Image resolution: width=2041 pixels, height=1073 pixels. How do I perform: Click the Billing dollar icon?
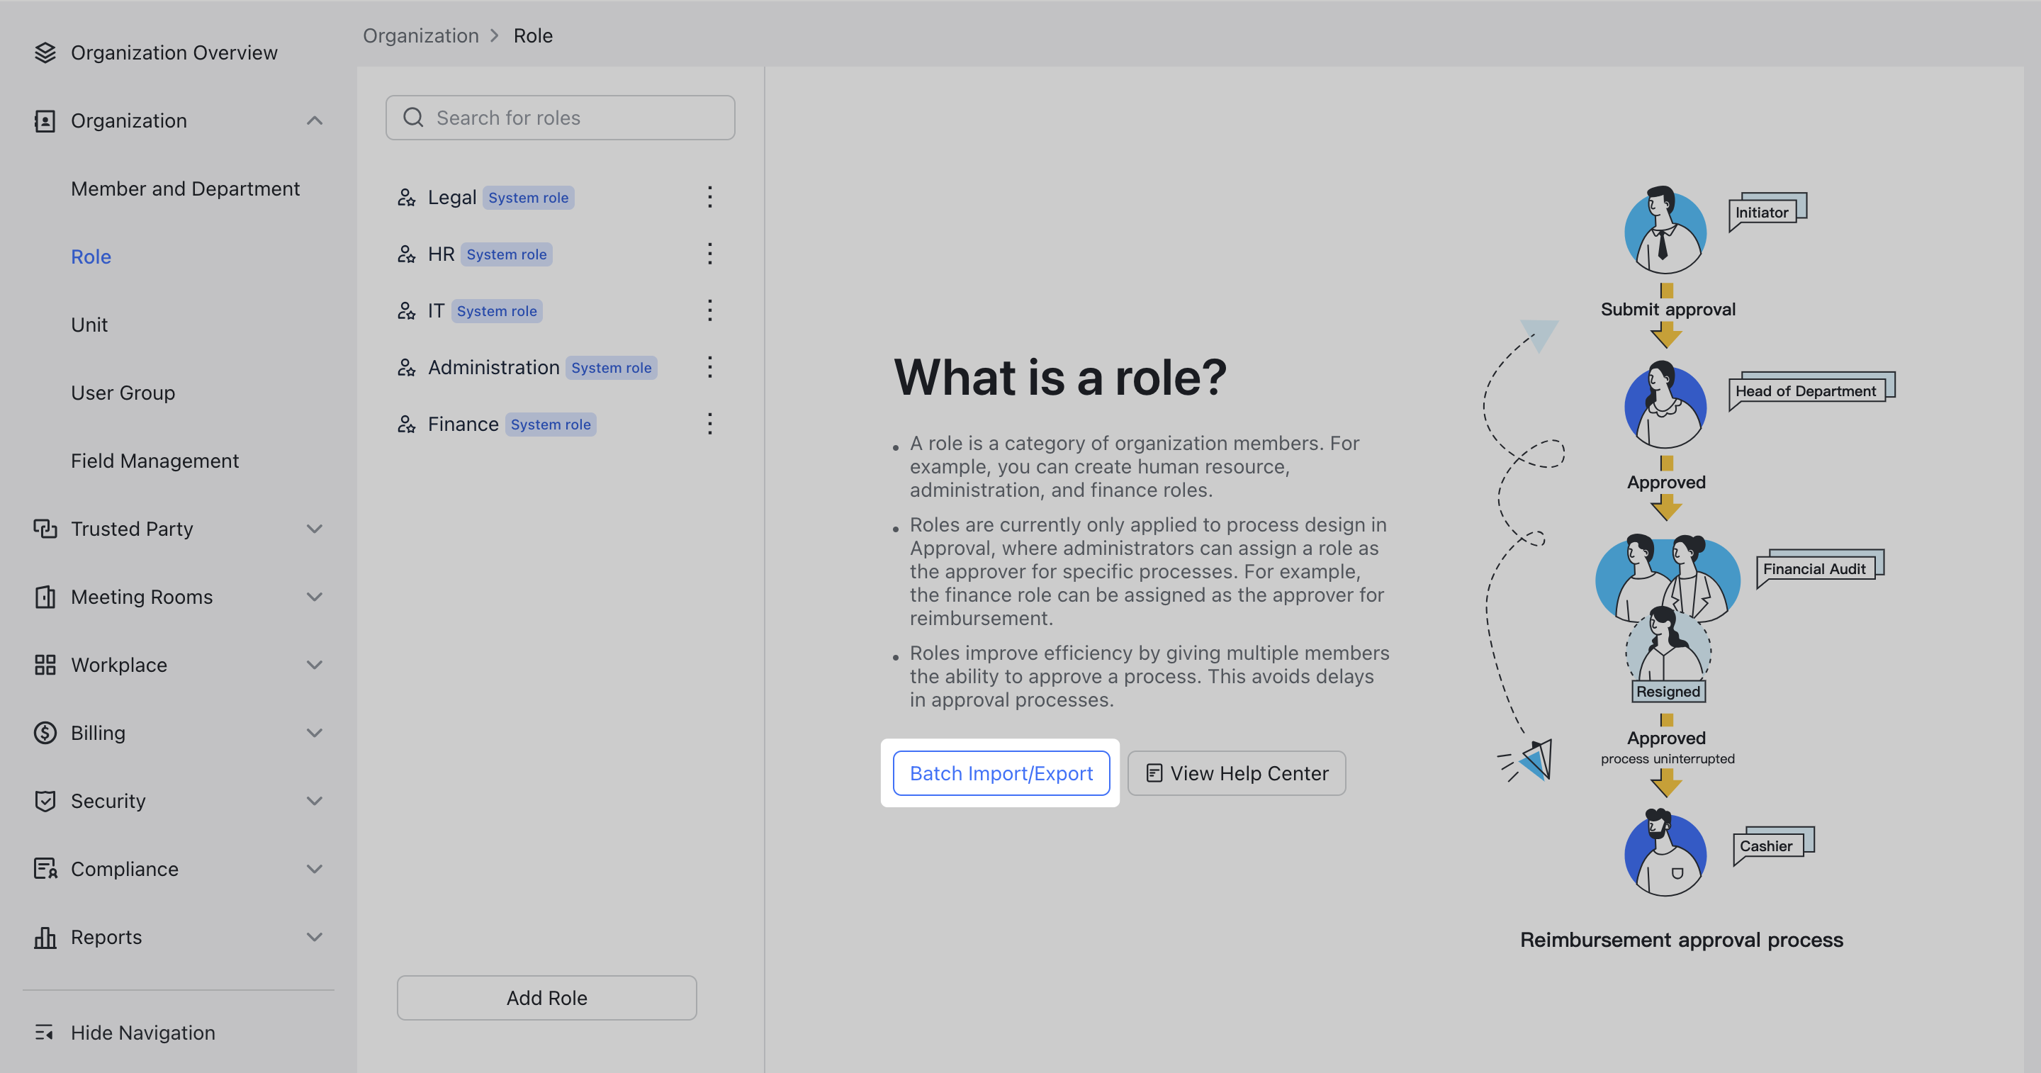(45, 732)
